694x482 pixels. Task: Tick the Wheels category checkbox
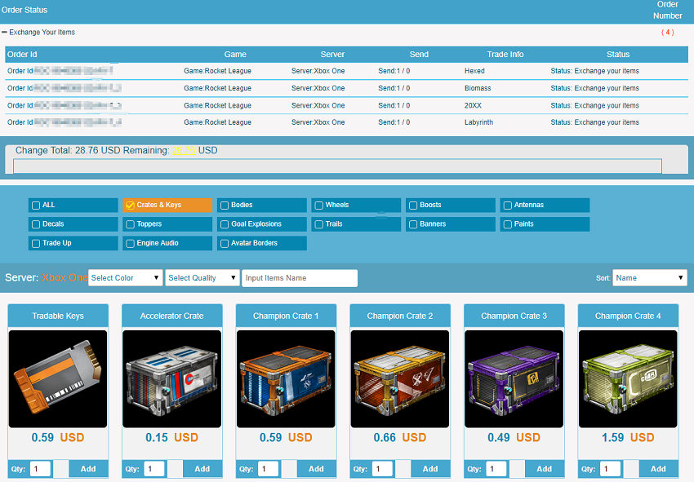(x=318, y=206)
